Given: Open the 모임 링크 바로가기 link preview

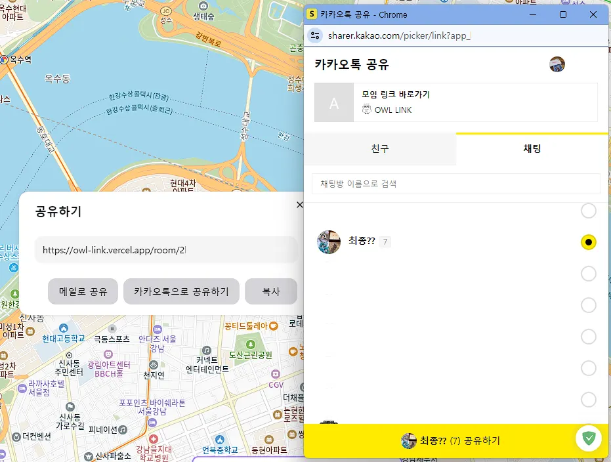Looking at the screenshot, I should [x=456, y=102].
